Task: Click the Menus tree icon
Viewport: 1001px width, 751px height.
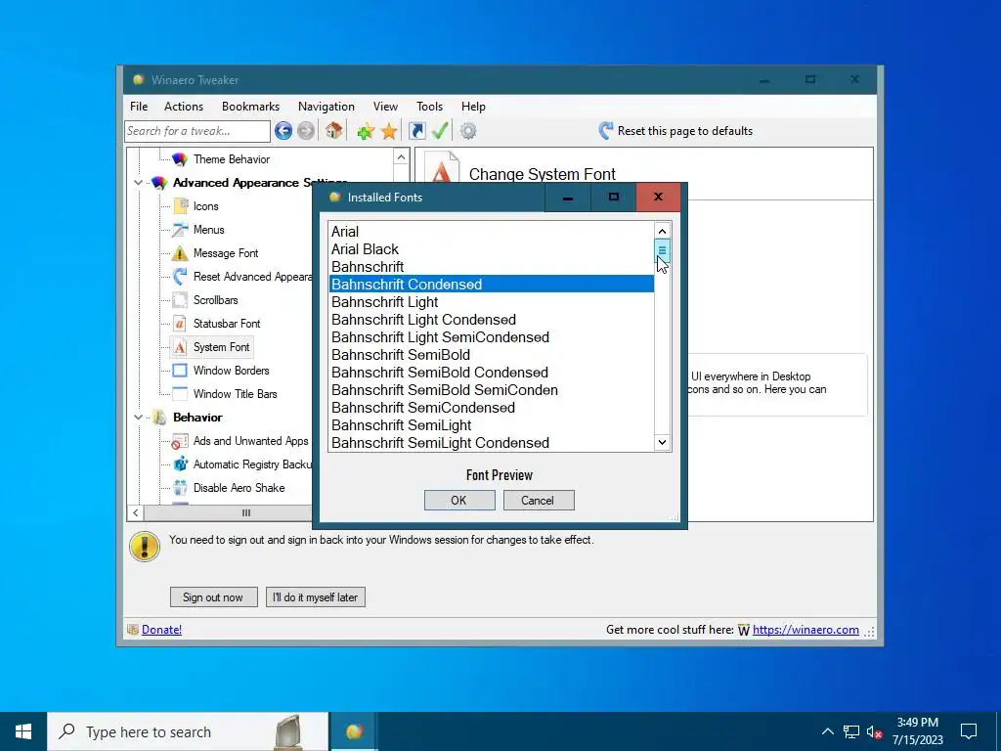Action: (x=180, y=229)
